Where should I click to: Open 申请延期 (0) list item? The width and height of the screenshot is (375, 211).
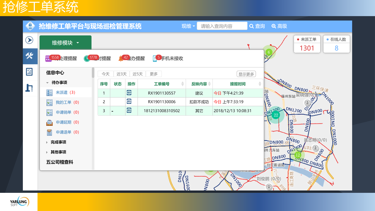[66, 122]
